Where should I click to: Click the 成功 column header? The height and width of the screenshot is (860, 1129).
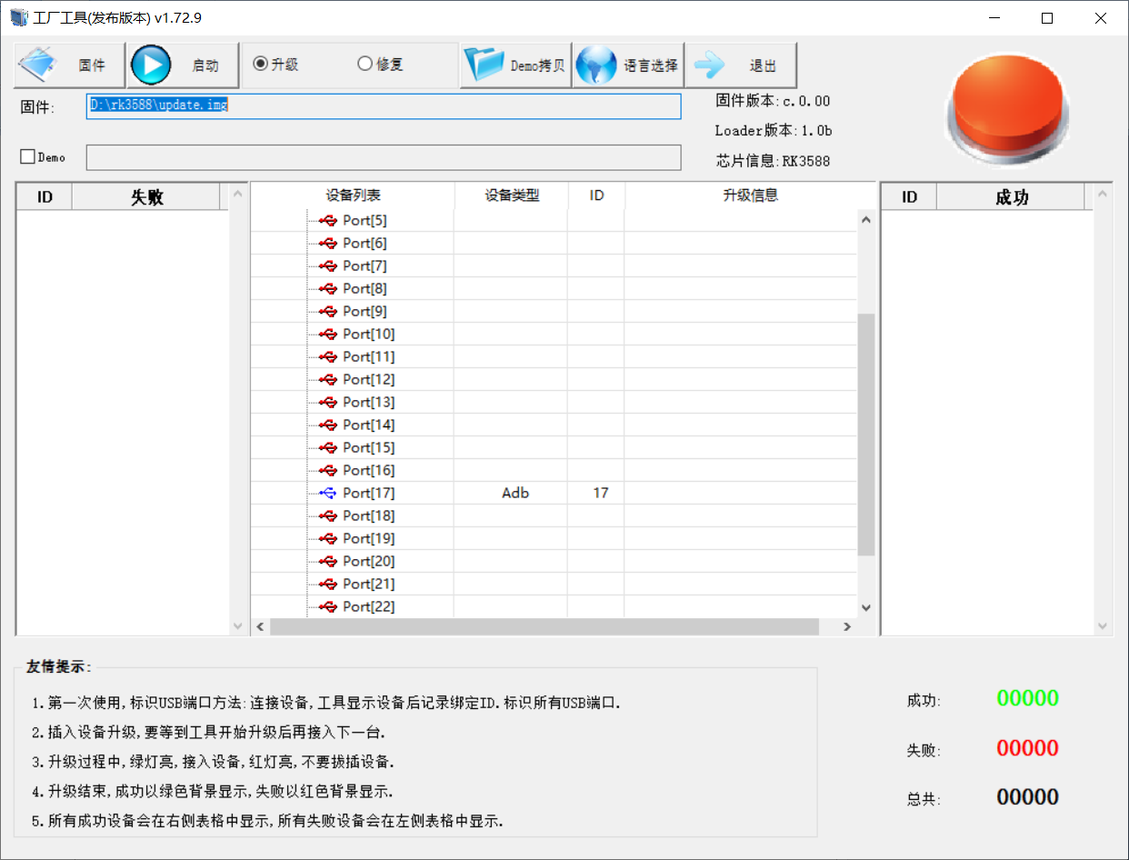coord(1011,197)
